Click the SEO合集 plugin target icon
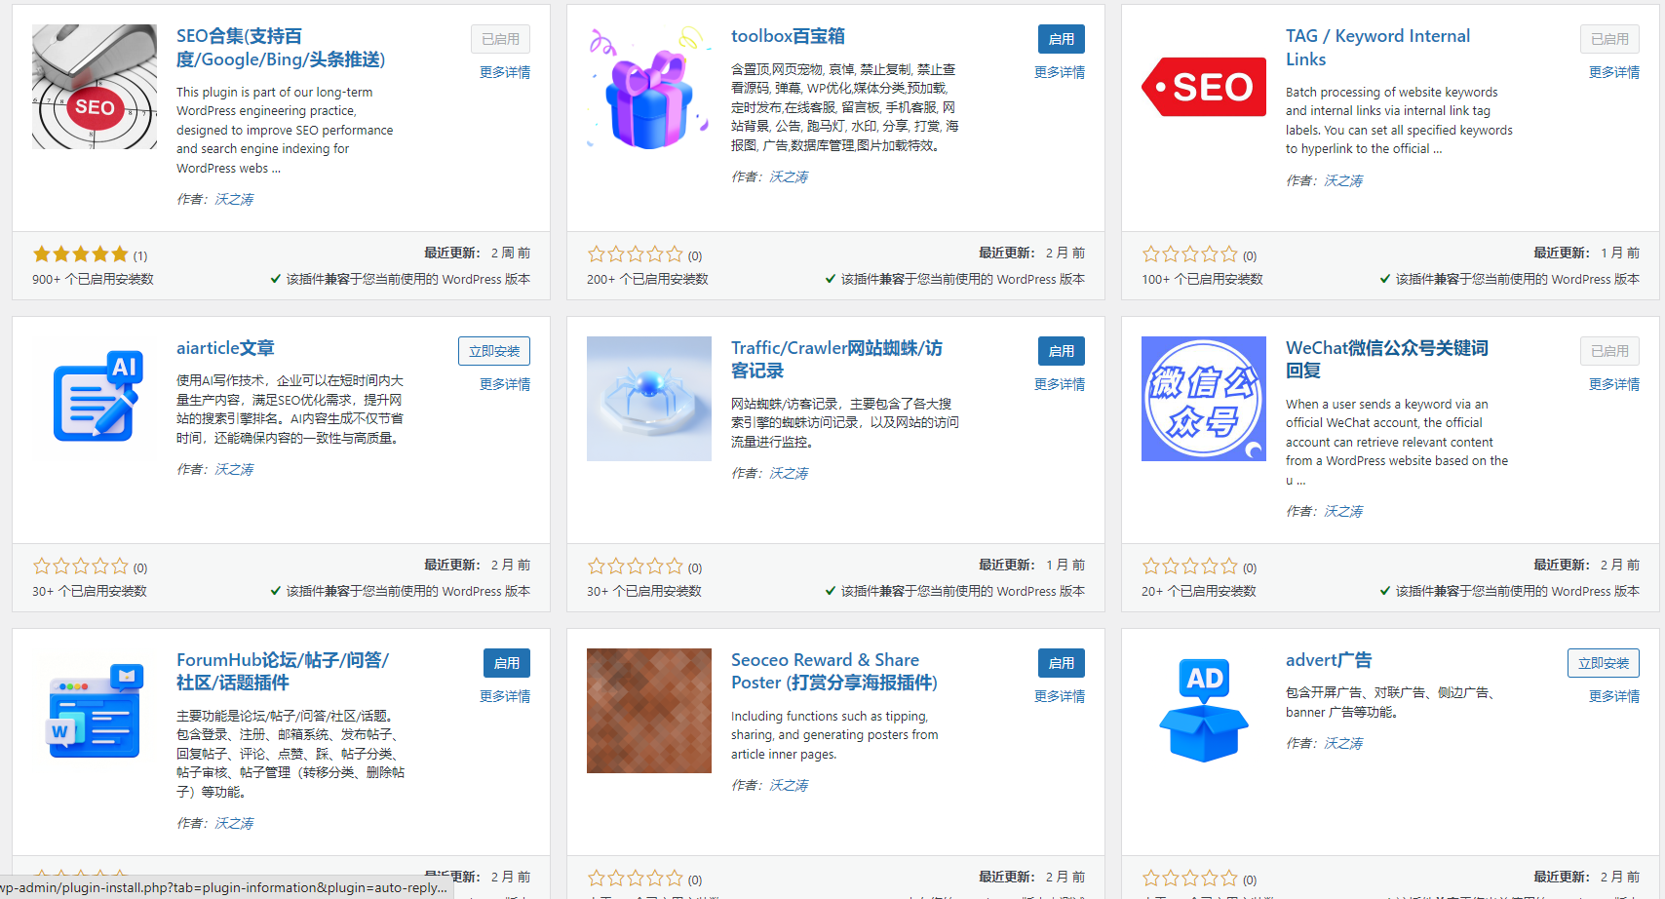 click(95, 87)
